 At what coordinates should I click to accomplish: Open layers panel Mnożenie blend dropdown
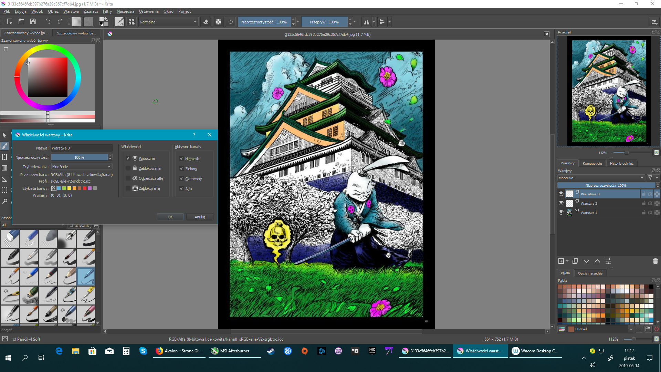tap(601, 178)
